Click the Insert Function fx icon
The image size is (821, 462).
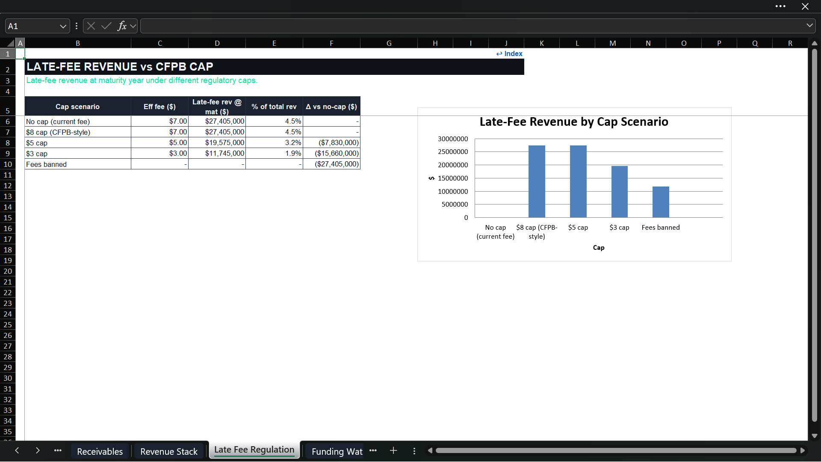point(122,26)
